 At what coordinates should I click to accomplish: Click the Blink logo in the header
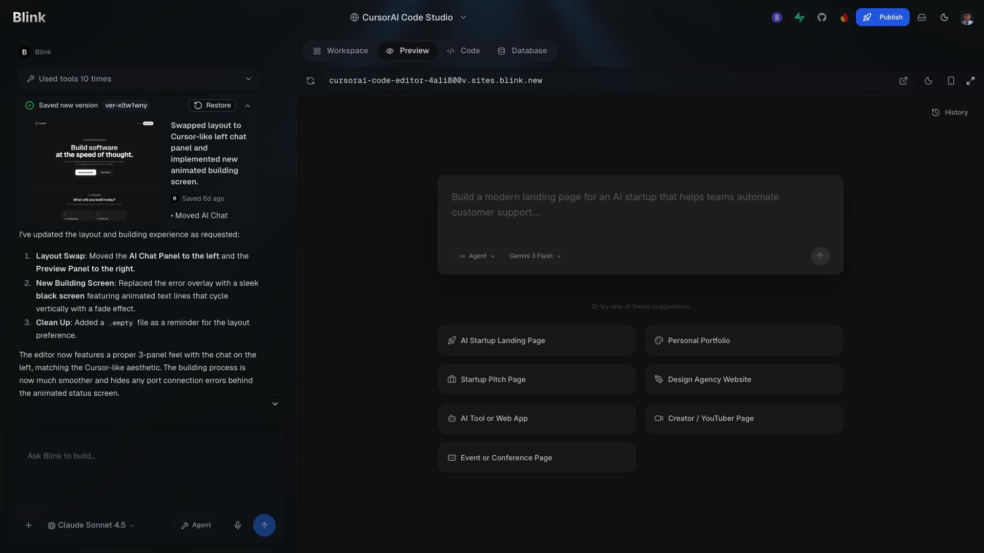pyautogui.click(x=29, y=17)
